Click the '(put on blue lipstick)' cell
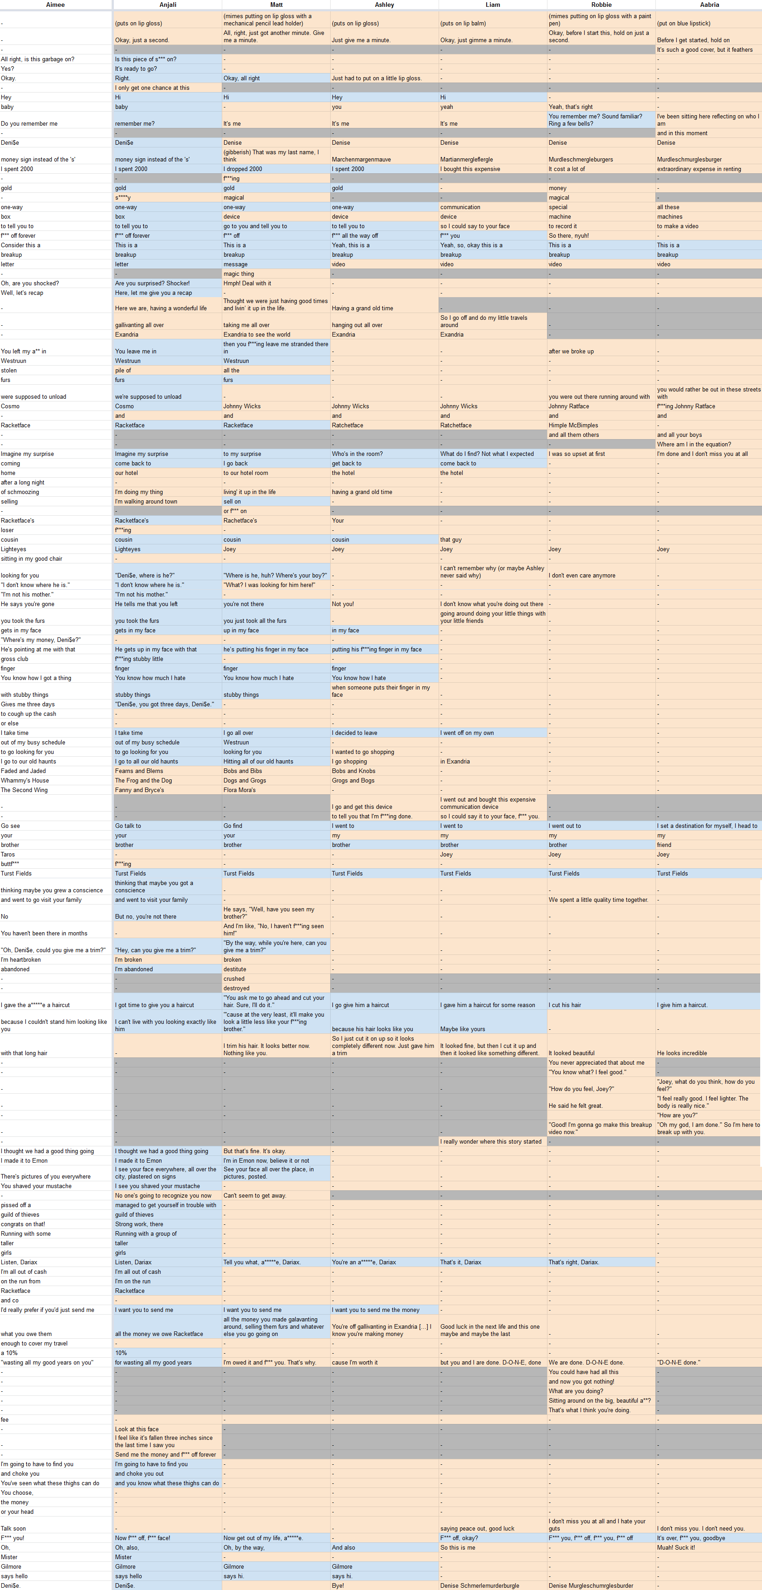This screenshot has height=1590, width=762. [x=709, y=20]
